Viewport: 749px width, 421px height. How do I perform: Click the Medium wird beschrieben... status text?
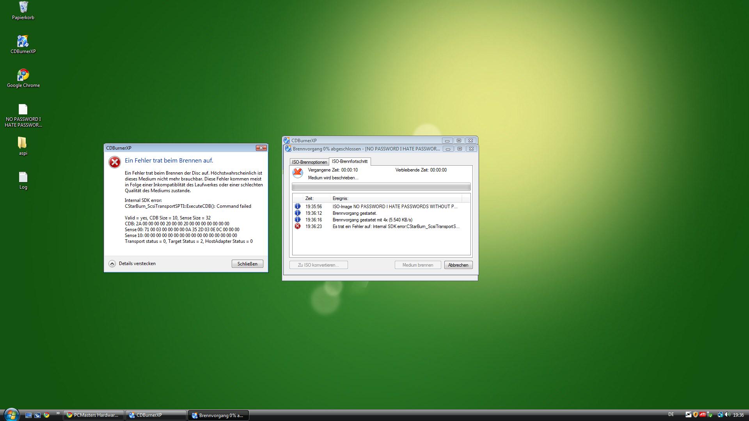333,178
